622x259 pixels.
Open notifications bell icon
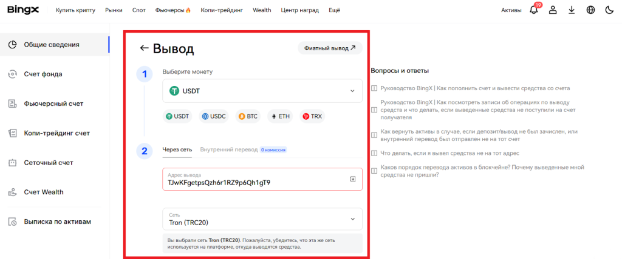point(534,10)
